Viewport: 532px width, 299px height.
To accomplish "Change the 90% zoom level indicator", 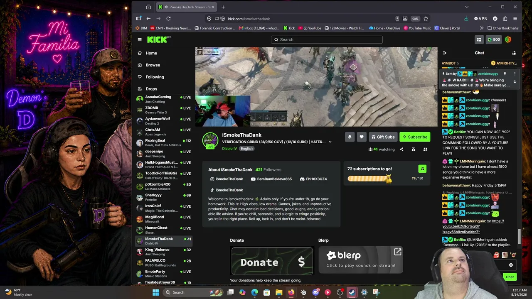I will 415,19.
